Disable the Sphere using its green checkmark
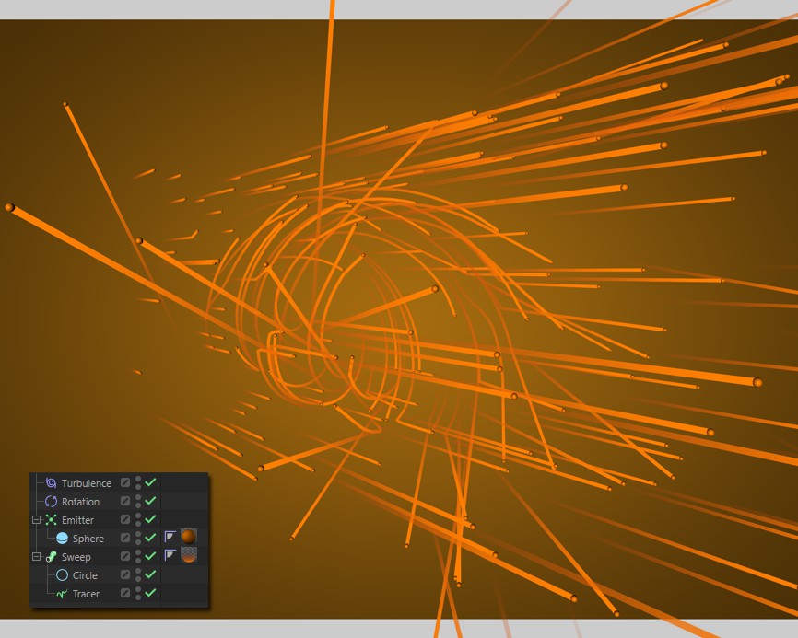 [150, 538]
